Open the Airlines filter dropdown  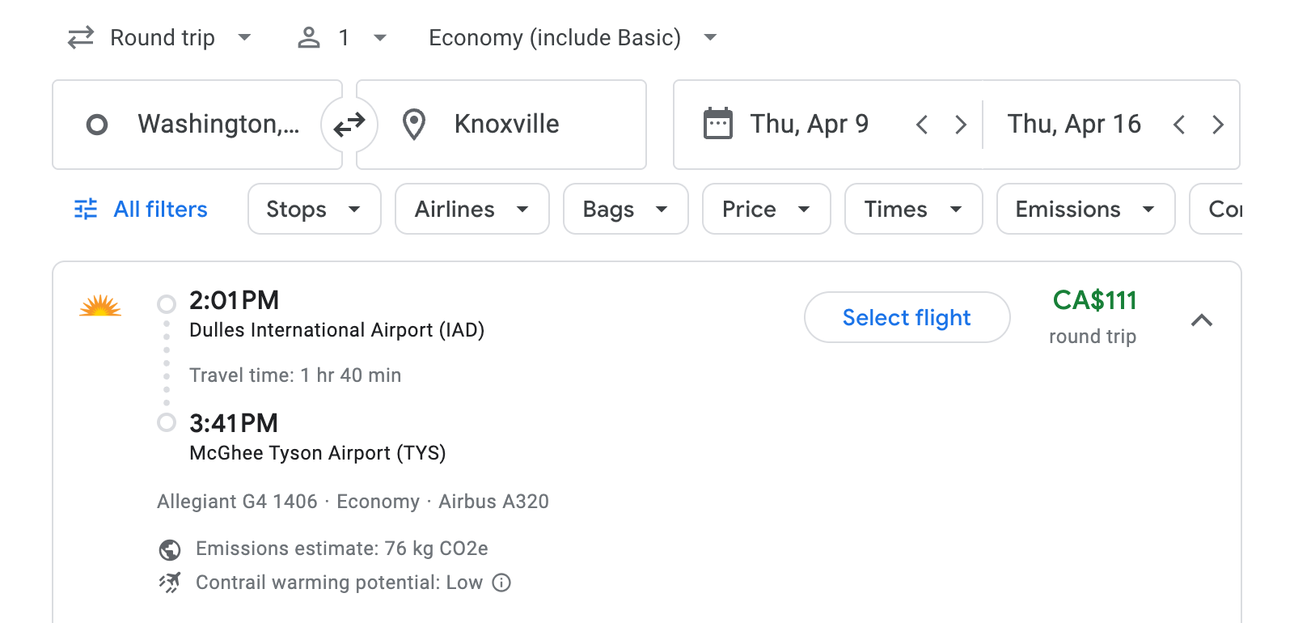tap(472, 209)
